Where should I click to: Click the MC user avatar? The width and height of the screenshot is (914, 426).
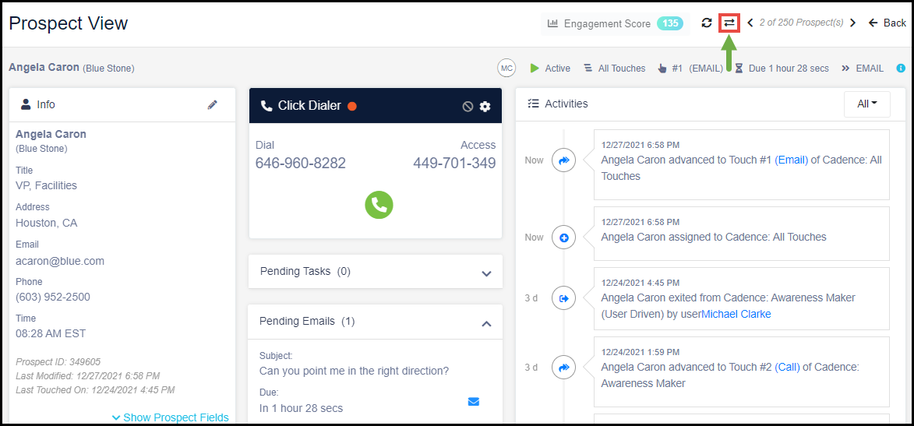coord(506,69)
